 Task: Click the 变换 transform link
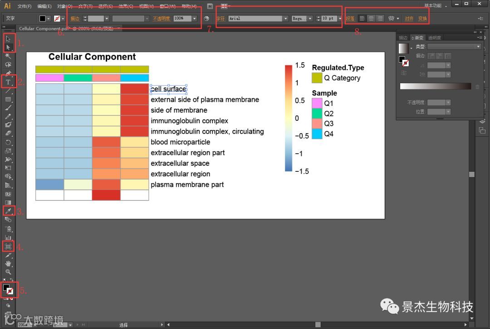(422, 19)
